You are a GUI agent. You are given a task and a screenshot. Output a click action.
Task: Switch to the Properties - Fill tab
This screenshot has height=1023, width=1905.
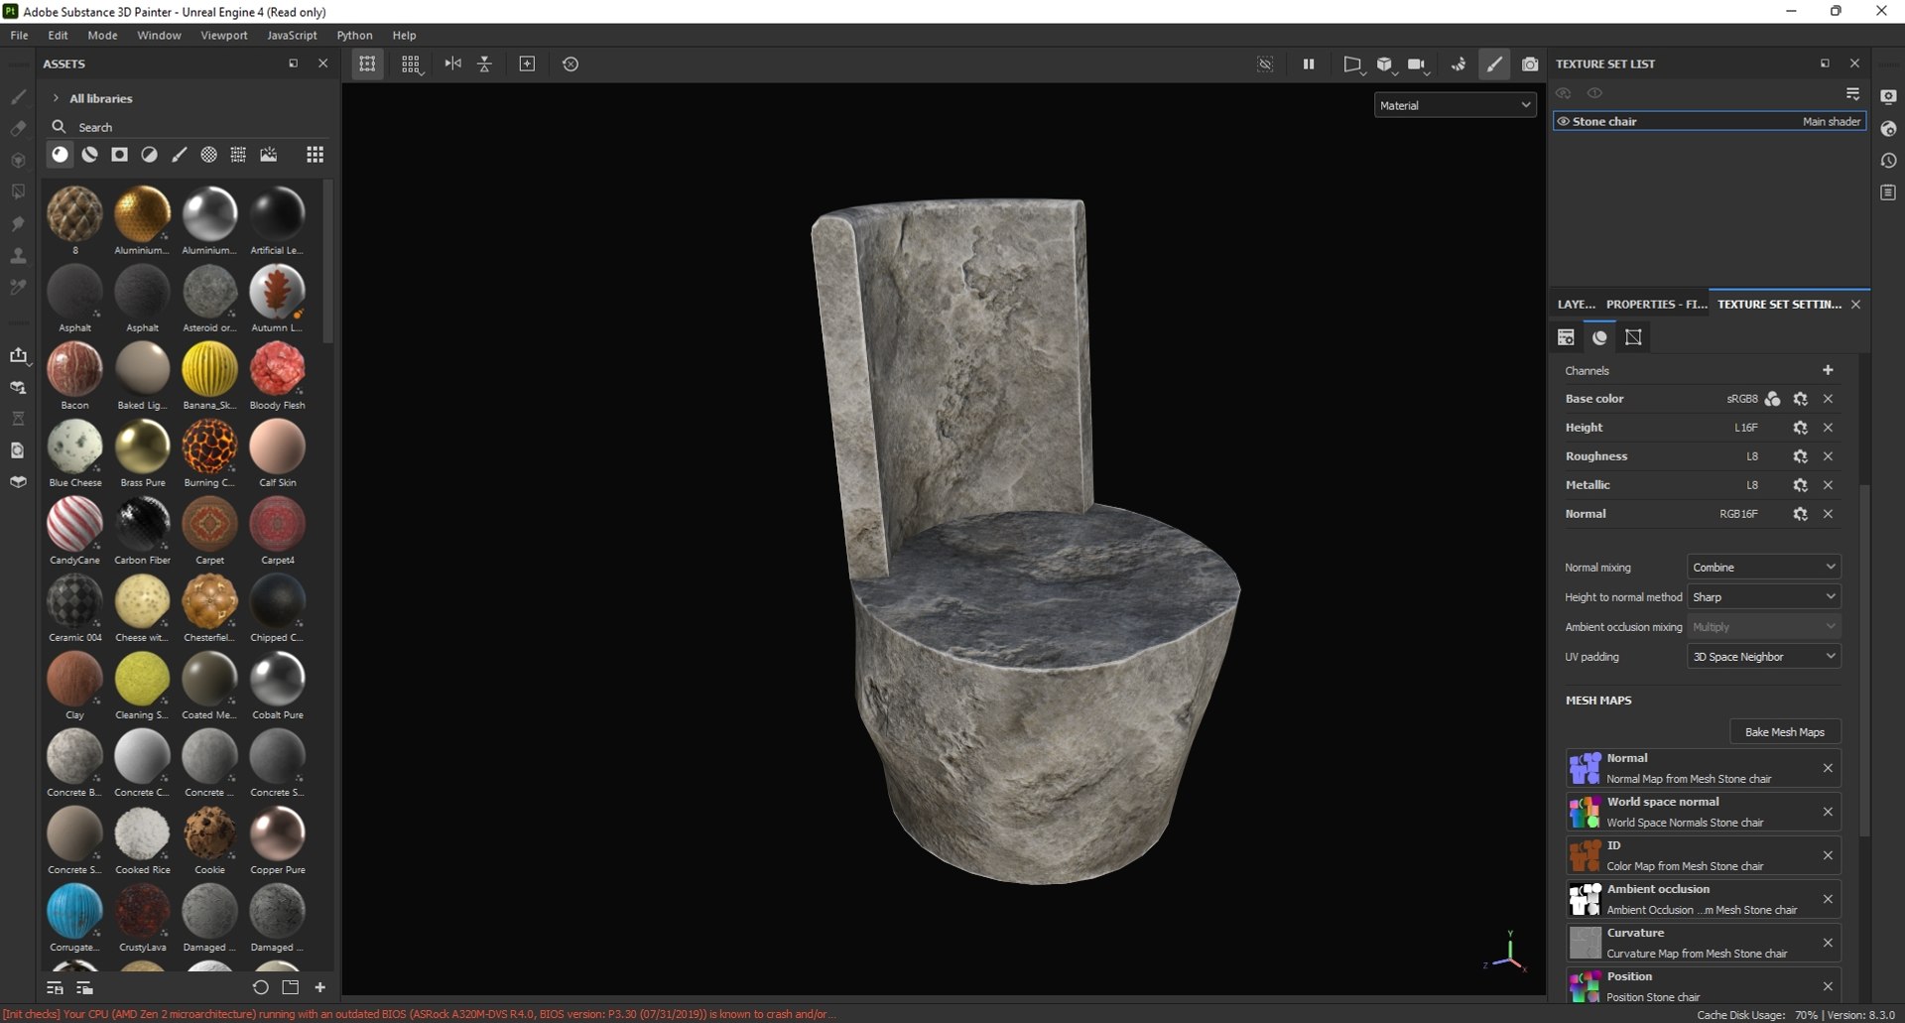1656,304
